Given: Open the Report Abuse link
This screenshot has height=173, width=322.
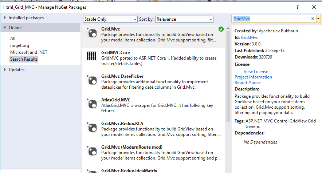Looking at the screenshot, I should pos(247,83).
